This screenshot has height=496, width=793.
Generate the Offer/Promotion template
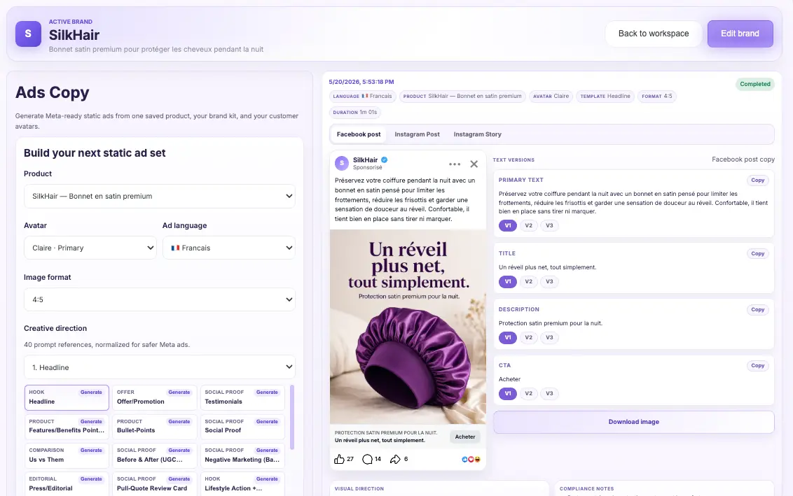coord(179,392)
